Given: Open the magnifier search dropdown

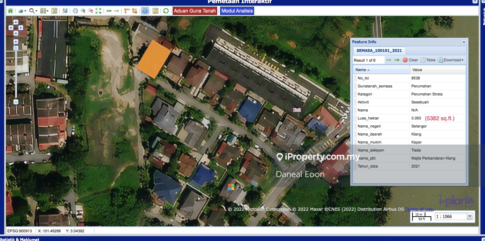Looking at the screenshot, I should 33,11.
